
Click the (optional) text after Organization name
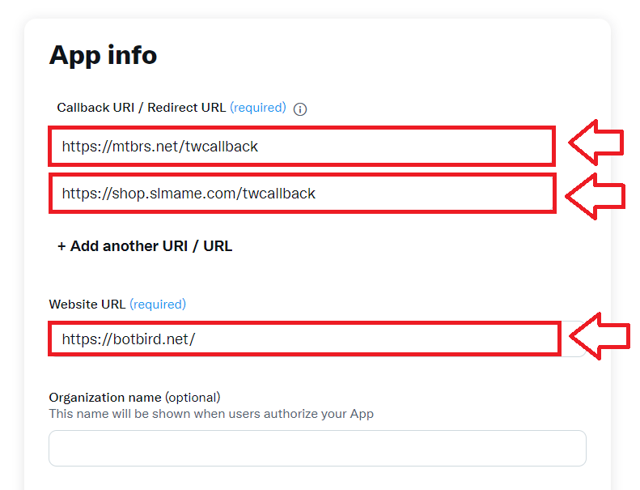click(193, 398)
